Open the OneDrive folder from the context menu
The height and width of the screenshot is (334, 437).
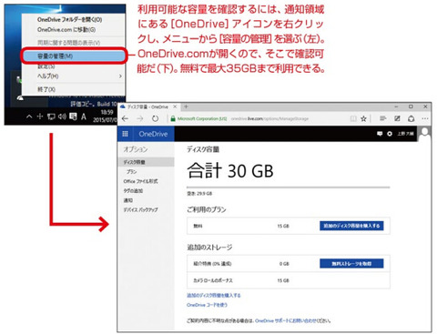pyautogui.click(x=69, y=20)
